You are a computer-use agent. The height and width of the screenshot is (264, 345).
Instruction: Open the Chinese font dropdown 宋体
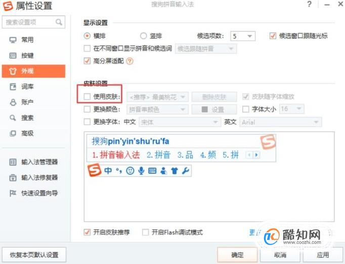pos(180,122)
